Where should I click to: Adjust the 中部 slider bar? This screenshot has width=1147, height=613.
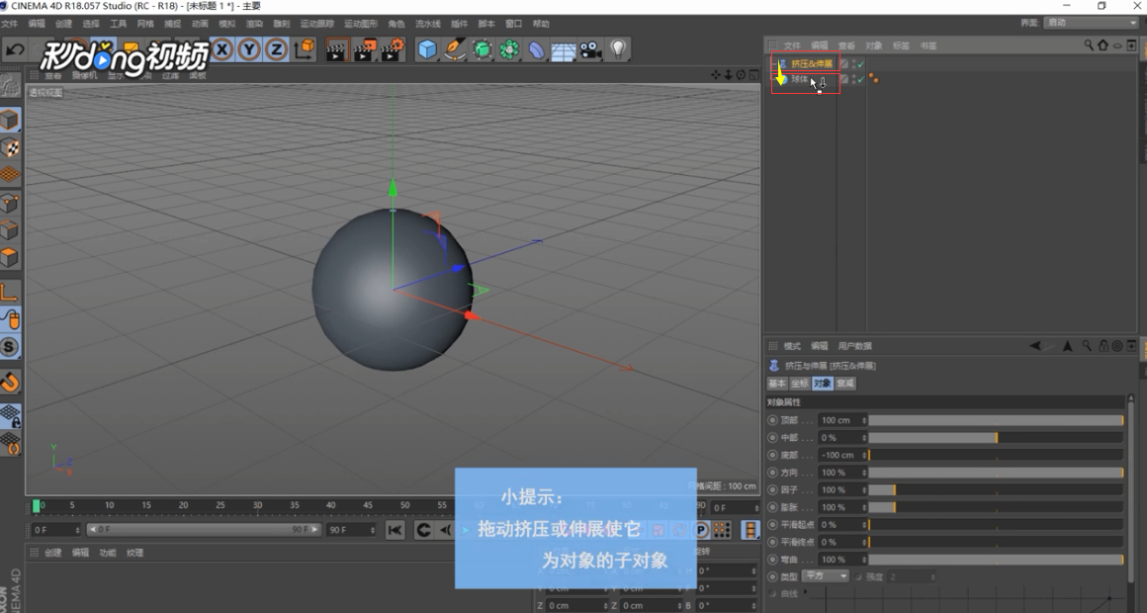996,437
